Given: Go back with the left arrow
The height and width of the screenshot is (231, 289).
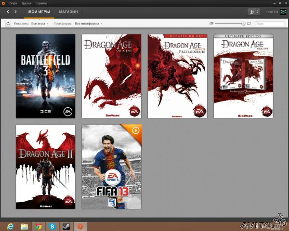Looking at the screenshot, I should point(8,12).
